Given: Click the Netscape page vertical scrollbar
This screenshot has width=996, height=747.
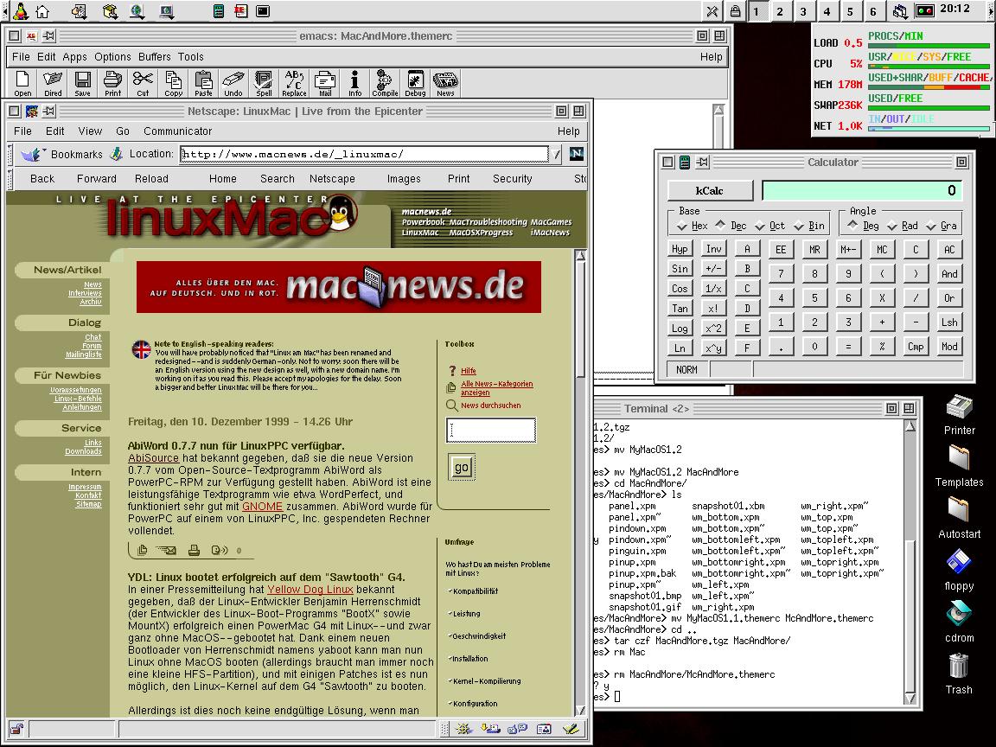Looking at the screenshot, I should [x=580, y=482].
